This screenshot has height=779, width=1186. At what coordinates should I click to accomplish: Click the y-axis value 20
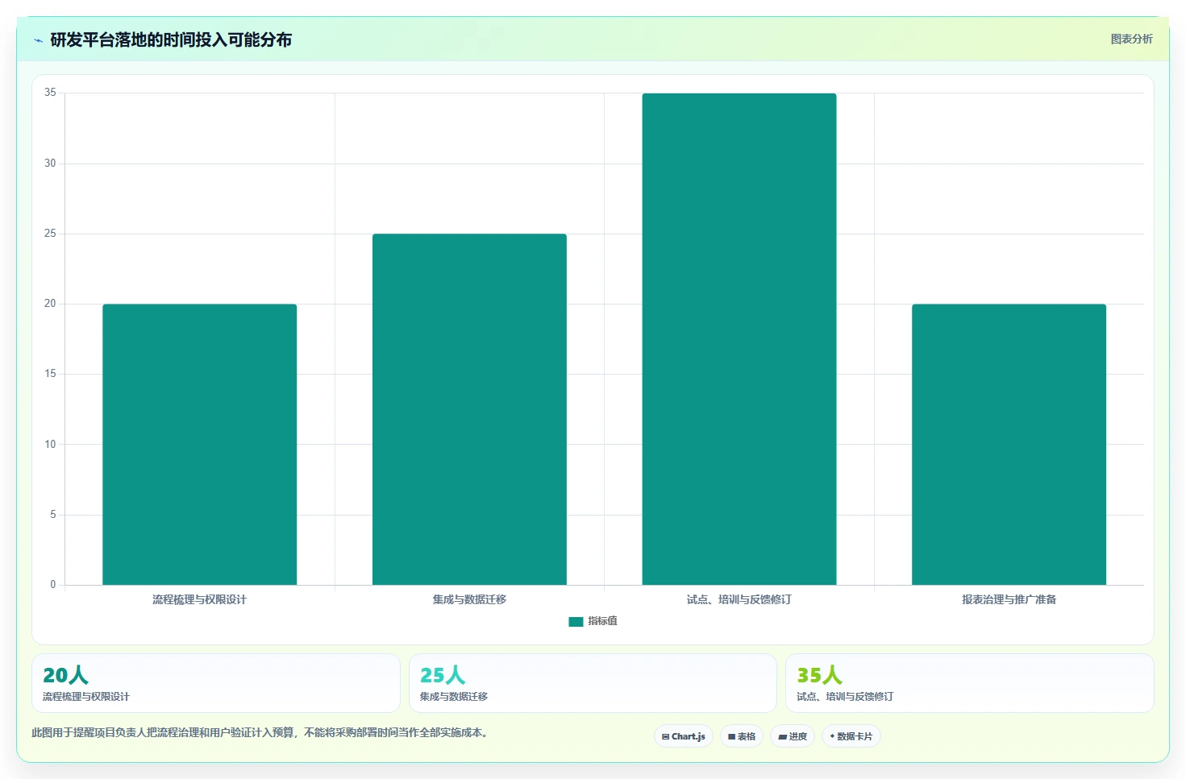click(50, 304)
